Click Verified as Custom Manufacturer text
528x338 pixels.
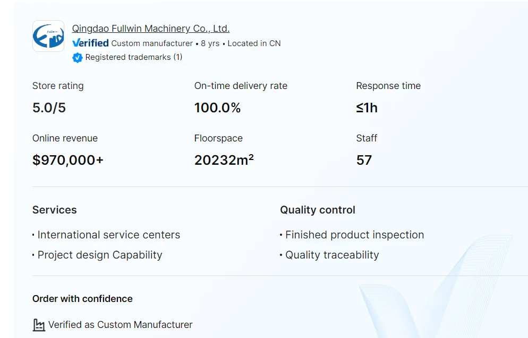[120, 325]
